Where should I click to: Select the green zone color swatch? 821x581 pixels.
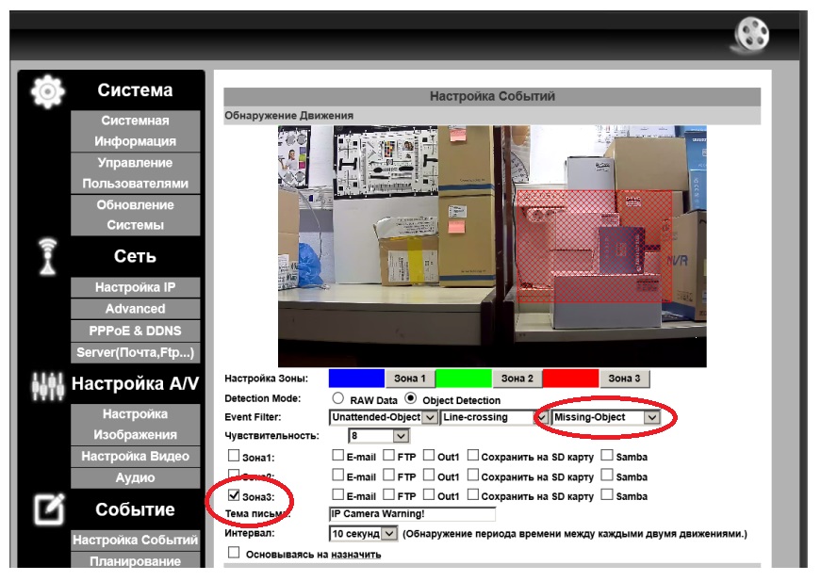pos(464,379)
